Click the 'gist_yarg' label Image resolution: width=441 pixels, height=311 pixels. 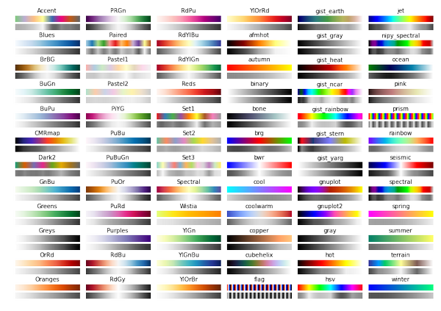pyautogui.click(x=330, y=158)
